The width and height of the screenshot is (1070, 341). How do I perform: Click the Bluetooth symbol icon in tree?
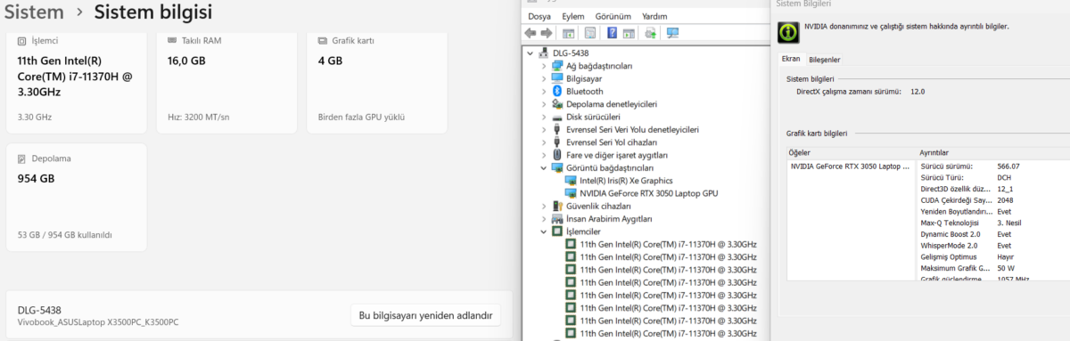557,91
